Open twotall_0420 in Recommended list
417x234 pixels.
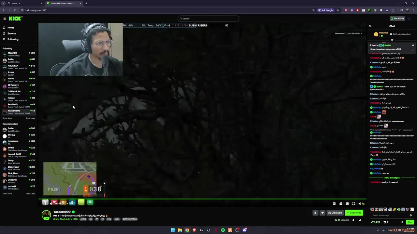[19, 155]
